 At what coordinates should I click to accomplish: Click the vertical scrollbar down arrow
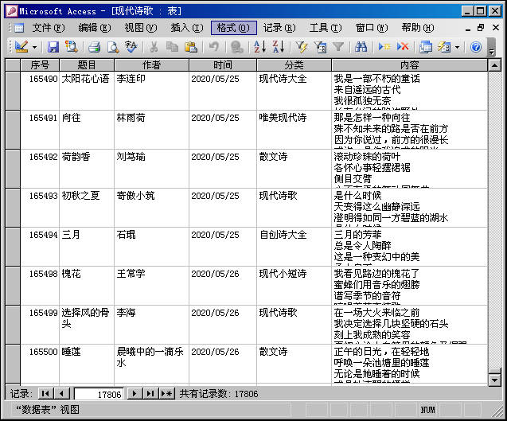coord(495,380)
